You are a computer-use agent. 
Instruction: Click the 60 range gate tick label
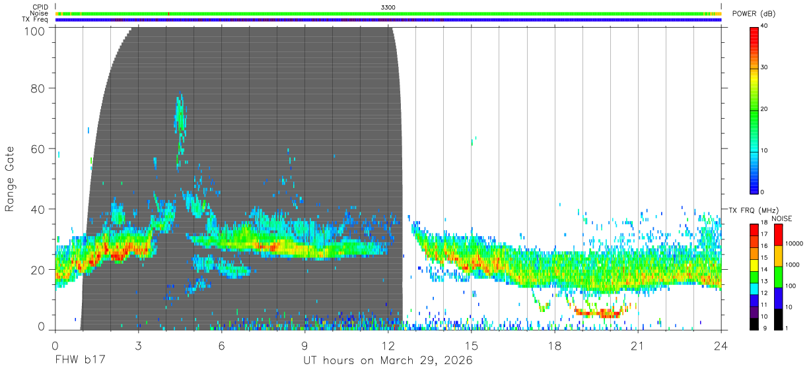38,148
